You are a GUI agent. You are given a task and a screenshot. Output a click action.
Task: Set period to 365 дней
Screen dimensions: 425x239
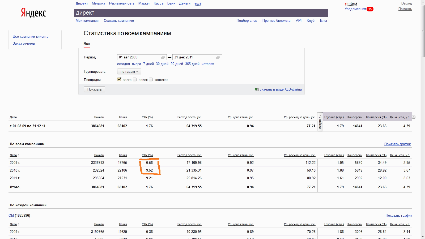192,64
